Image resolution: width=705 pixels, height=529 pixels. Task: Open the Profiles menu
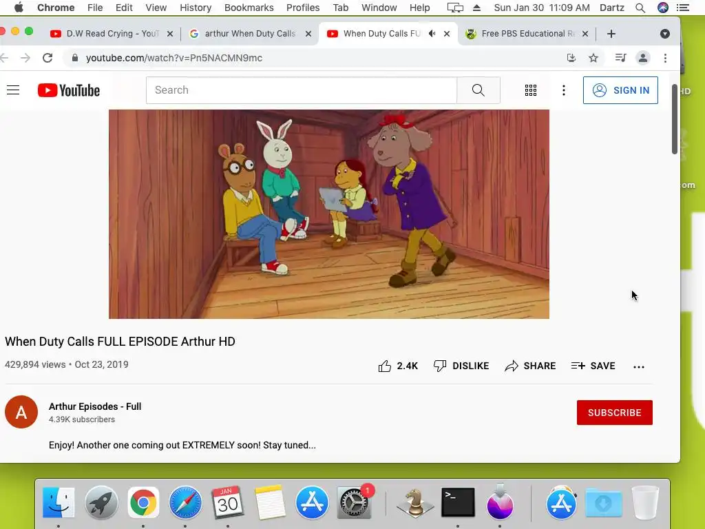303,8
